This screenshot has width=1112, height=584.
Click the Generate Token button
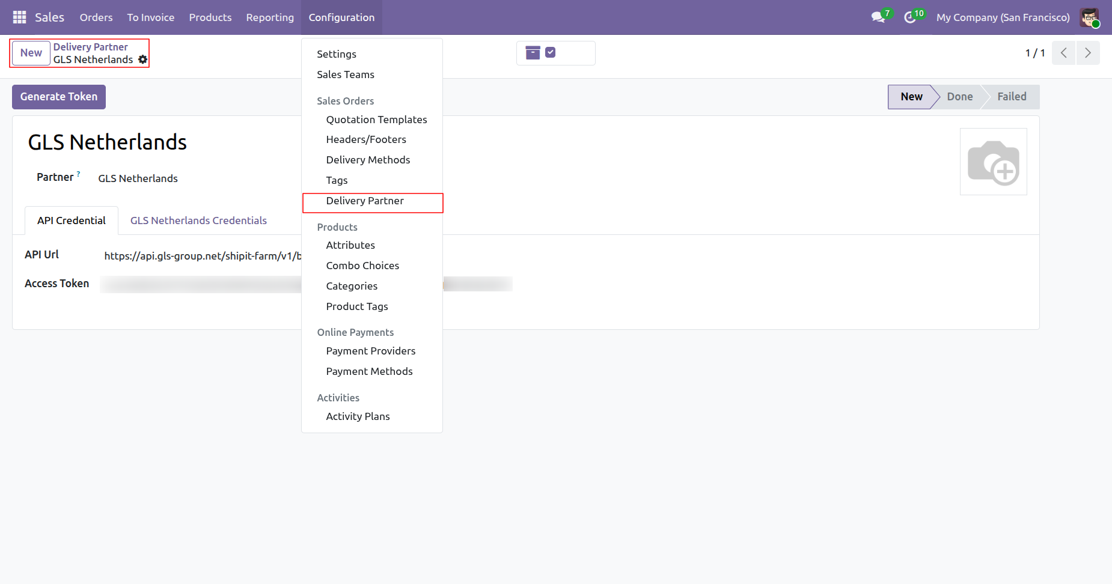59,97
